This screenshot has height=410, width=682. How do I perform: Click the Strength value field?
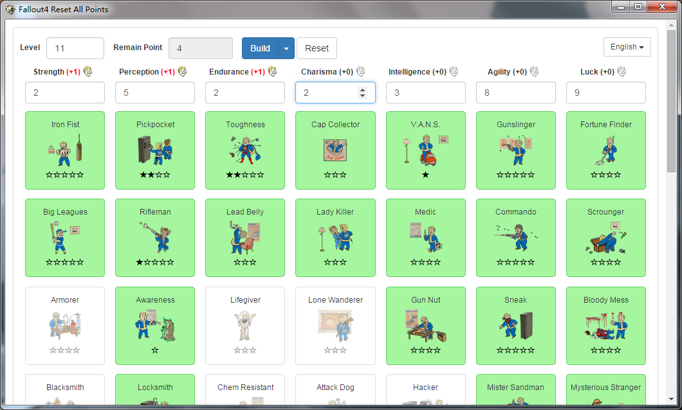(x=65, y=93)
